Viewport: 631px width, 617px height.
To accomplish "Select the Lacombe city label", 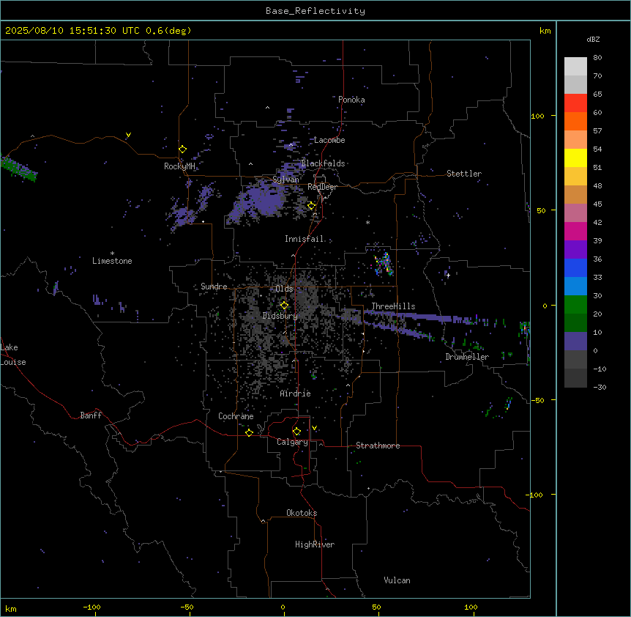I will 329,140.
